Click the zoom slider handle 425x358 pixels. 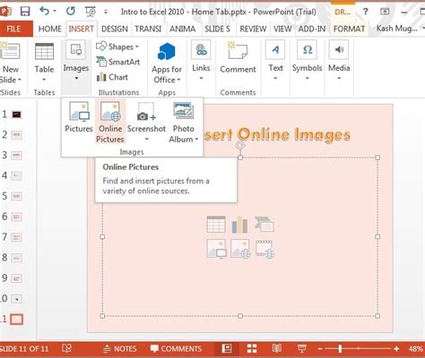[340, 348]
